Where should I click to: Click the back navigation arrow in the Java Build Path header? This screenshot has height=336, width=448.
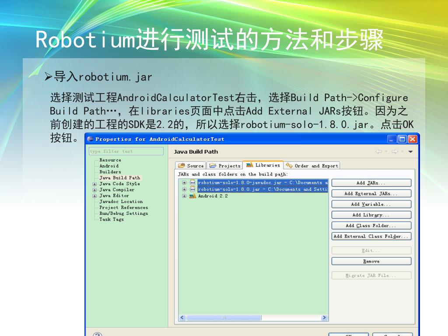tap(379, 151)
